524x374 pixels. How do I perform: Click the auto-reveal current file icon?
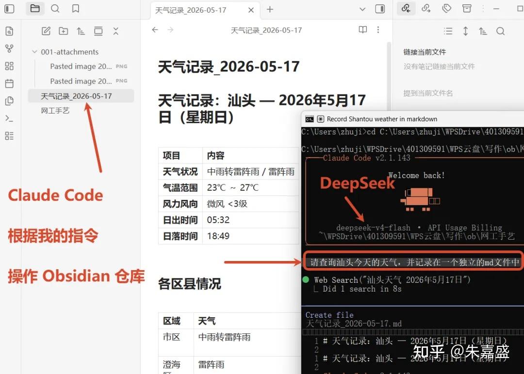point(98,31)
